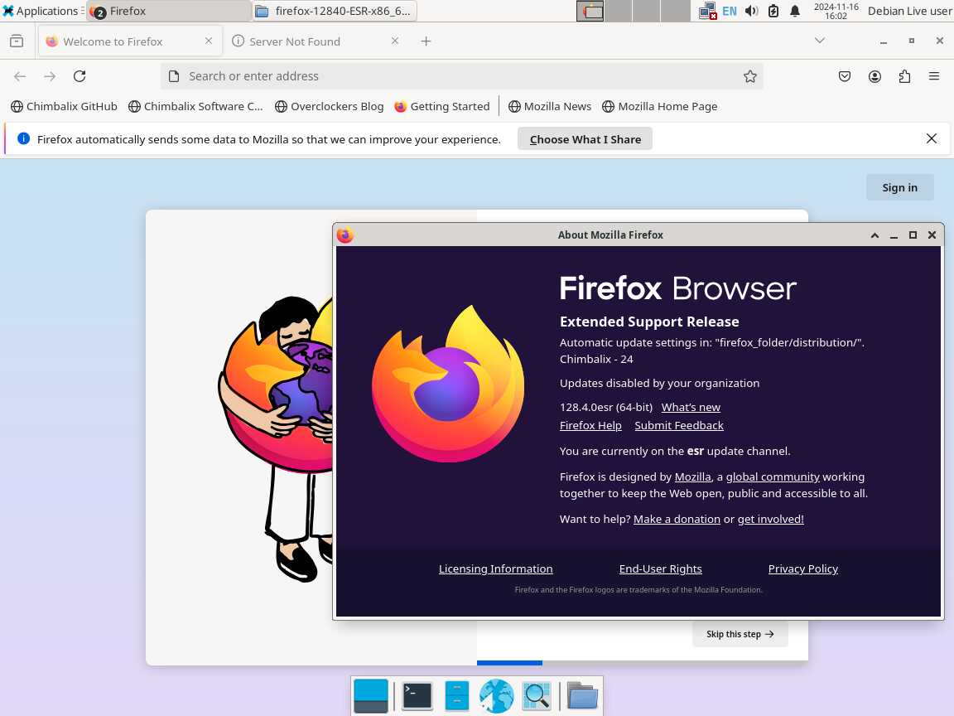Open the Overclockers Blog bookmark
Image resolution: width=954 pixels, height=716 pixels.
(x=329, y=107)
